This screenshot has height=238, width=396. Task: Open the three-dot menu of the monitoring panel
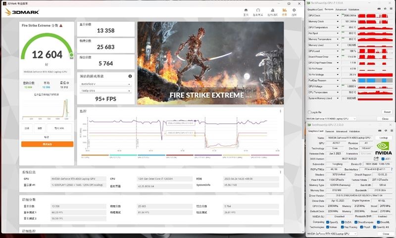coord(280,111)
